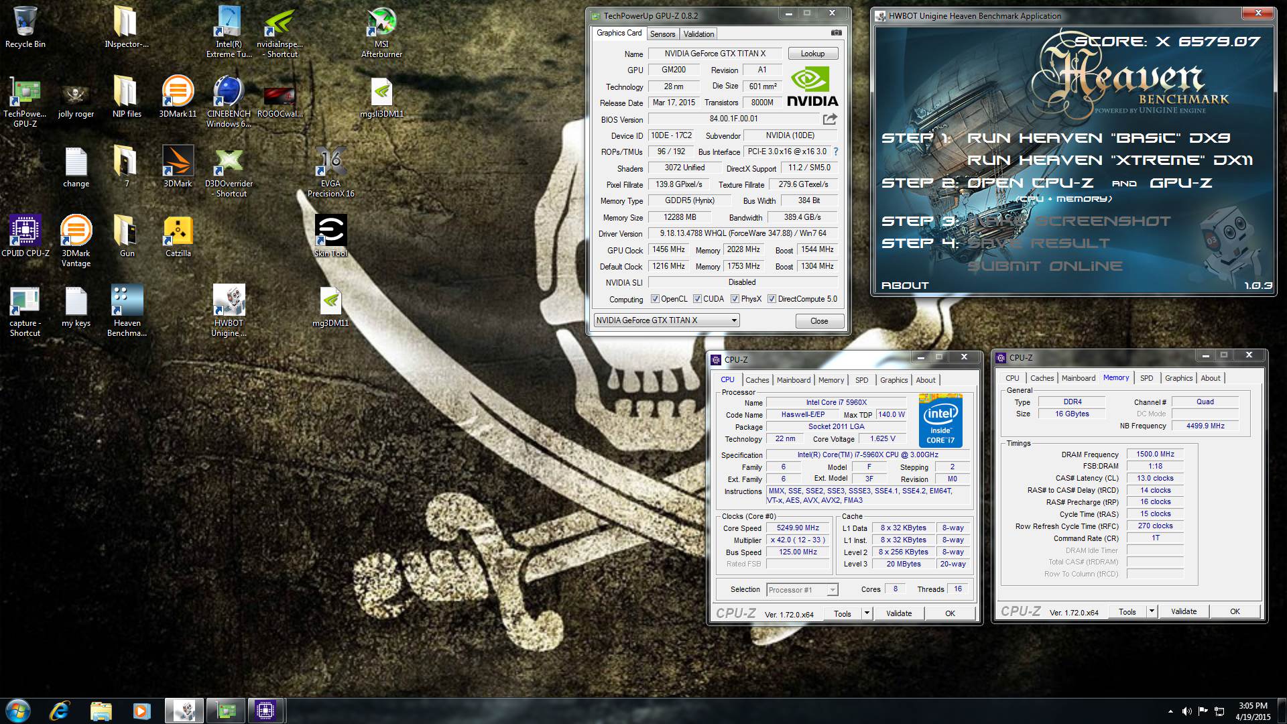Open Tools dropdown arrow in CPU-Z CPU window
The height and width of the screenshot is (724, 1287).
click(866, 613)
